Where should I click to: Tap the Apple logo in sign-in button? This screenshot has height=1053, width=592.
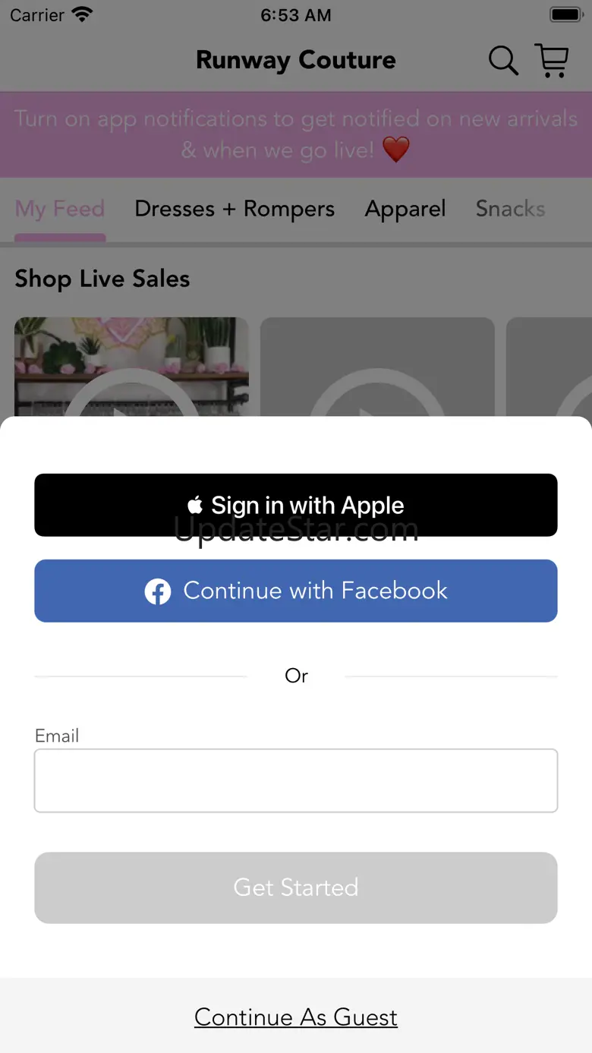pyautogui.click(x=195, y=505)
